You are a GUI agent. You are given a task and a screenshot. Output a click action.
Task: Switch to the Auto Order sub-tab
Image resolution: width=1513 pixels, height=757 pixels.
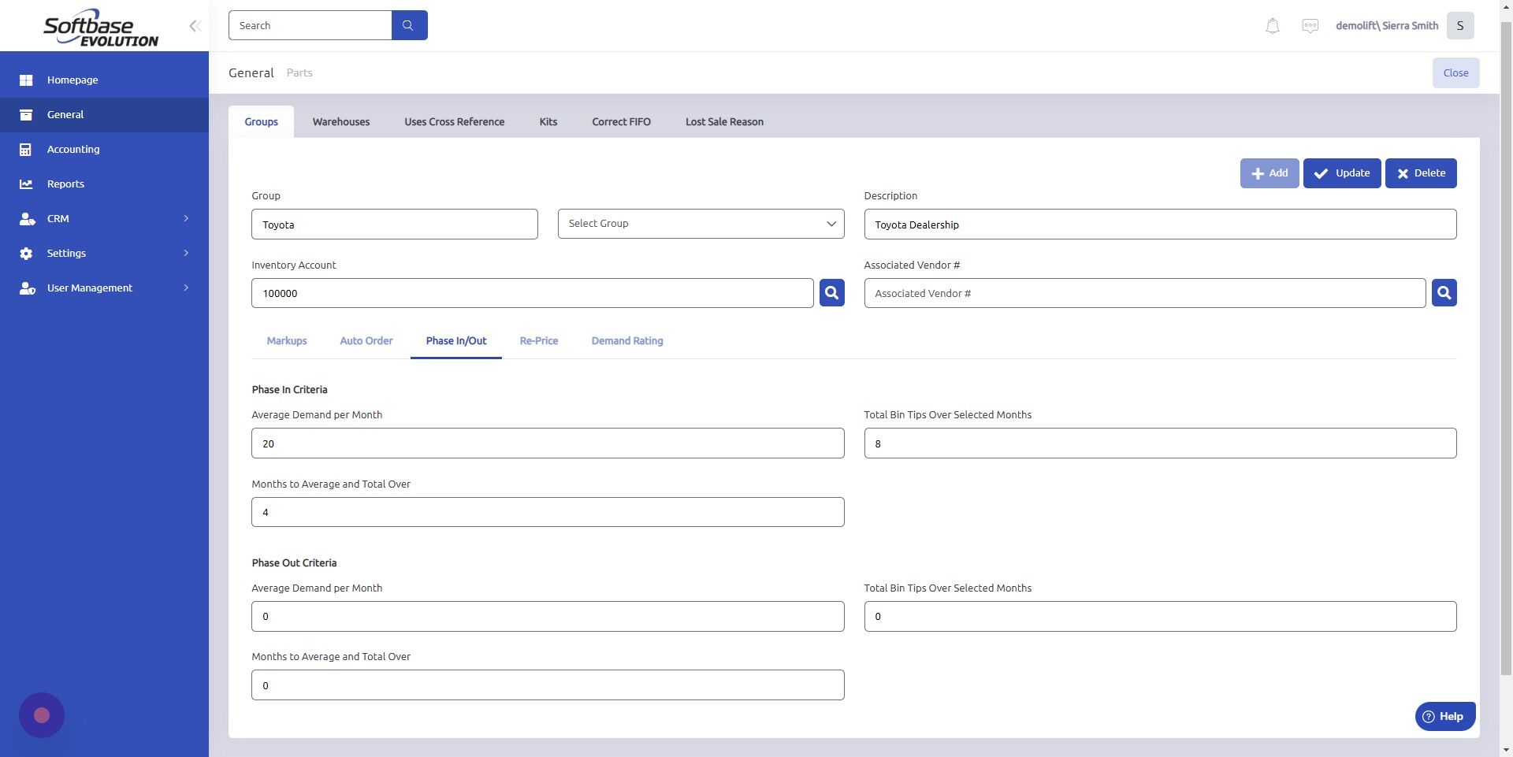pos(366,341)
